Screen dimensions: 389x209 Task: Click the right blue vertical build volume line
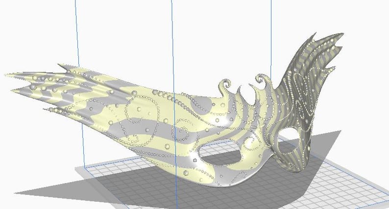[x=271, y=37]
